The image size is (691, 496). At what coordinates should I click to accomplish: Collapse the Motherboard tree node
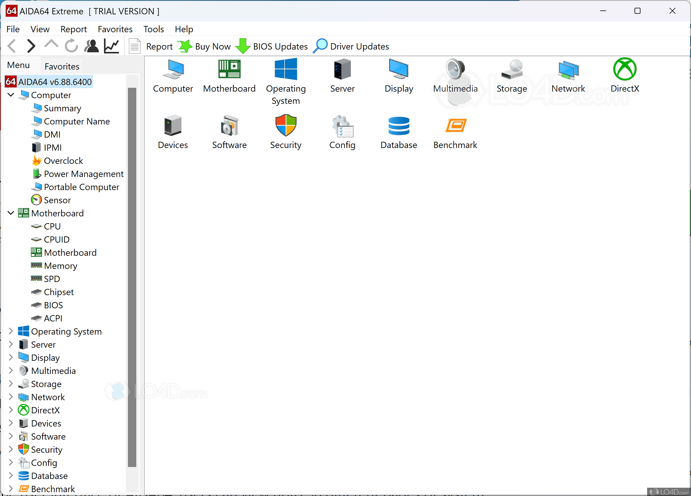click(11, 213)
